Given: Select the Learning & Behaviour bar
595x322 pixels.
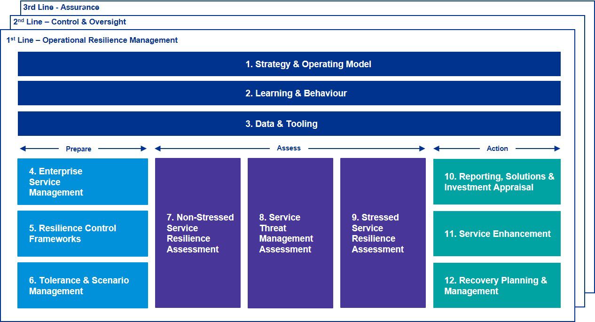Looking at the screenshot, I should 289,93.
